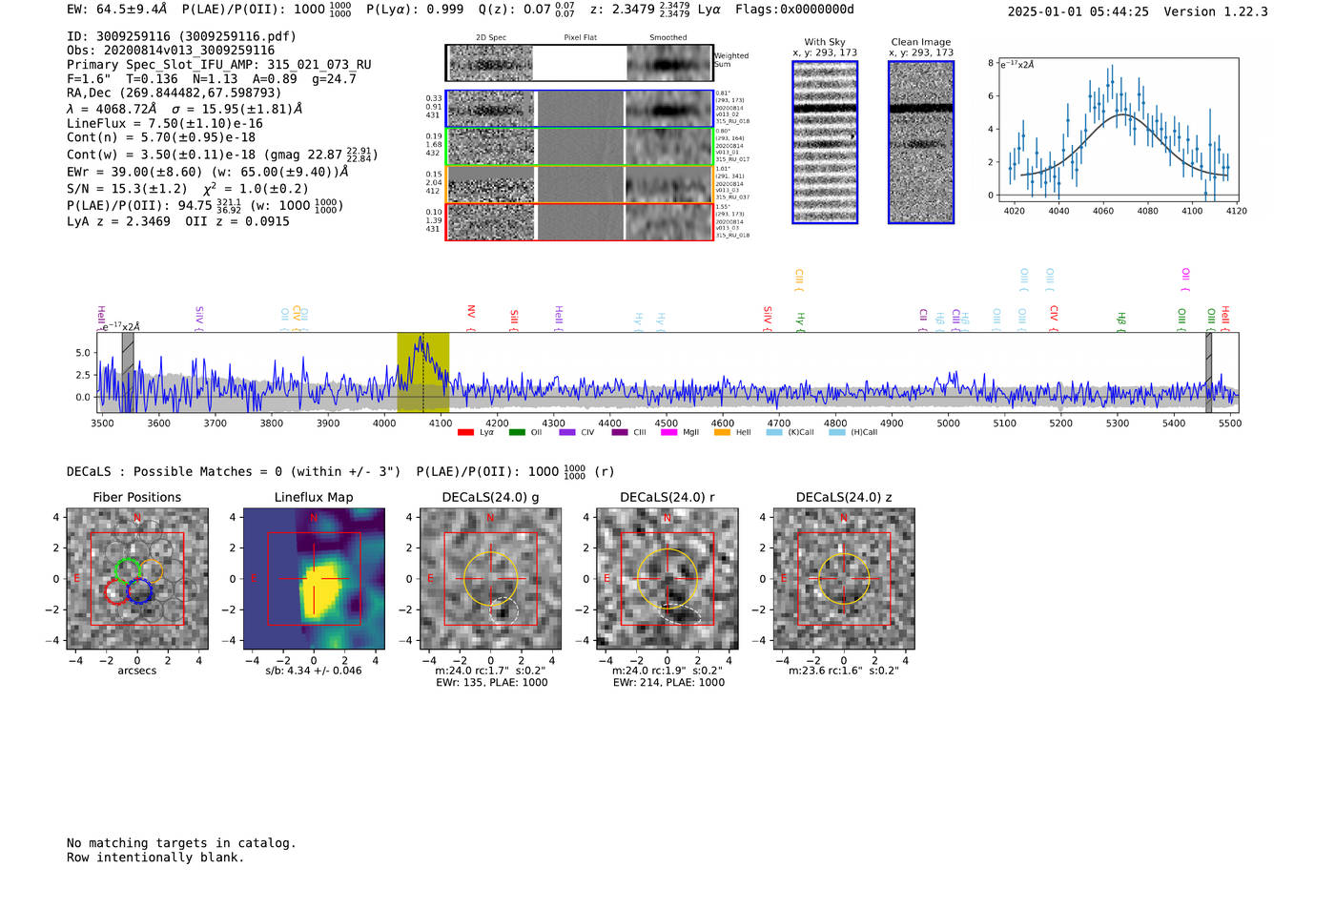Click the (K)CaII legend swatch
This screenshot has height=909, width=1335.
[x=774, y=432]
